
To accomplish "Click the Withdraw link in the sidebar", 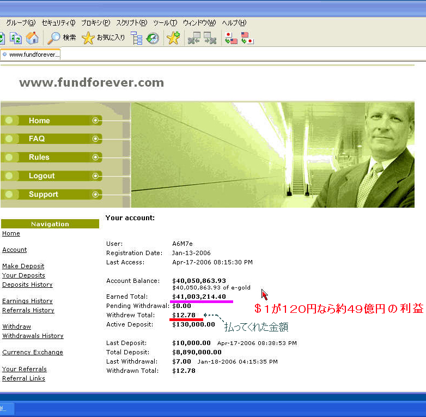I will [x=16, y=327].
